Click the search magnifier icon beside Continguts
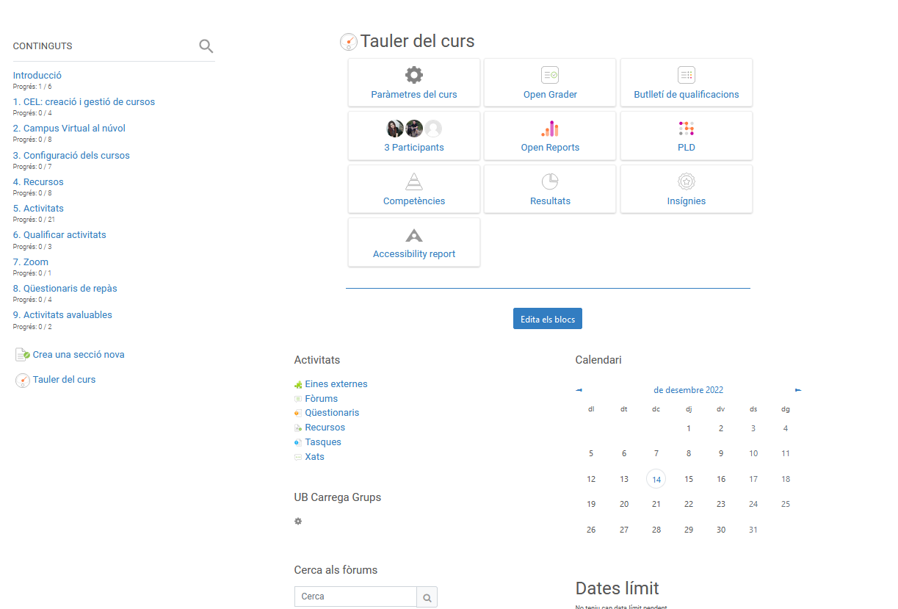The height and width of the screenshot is (609, 898). tap(206, 46)
